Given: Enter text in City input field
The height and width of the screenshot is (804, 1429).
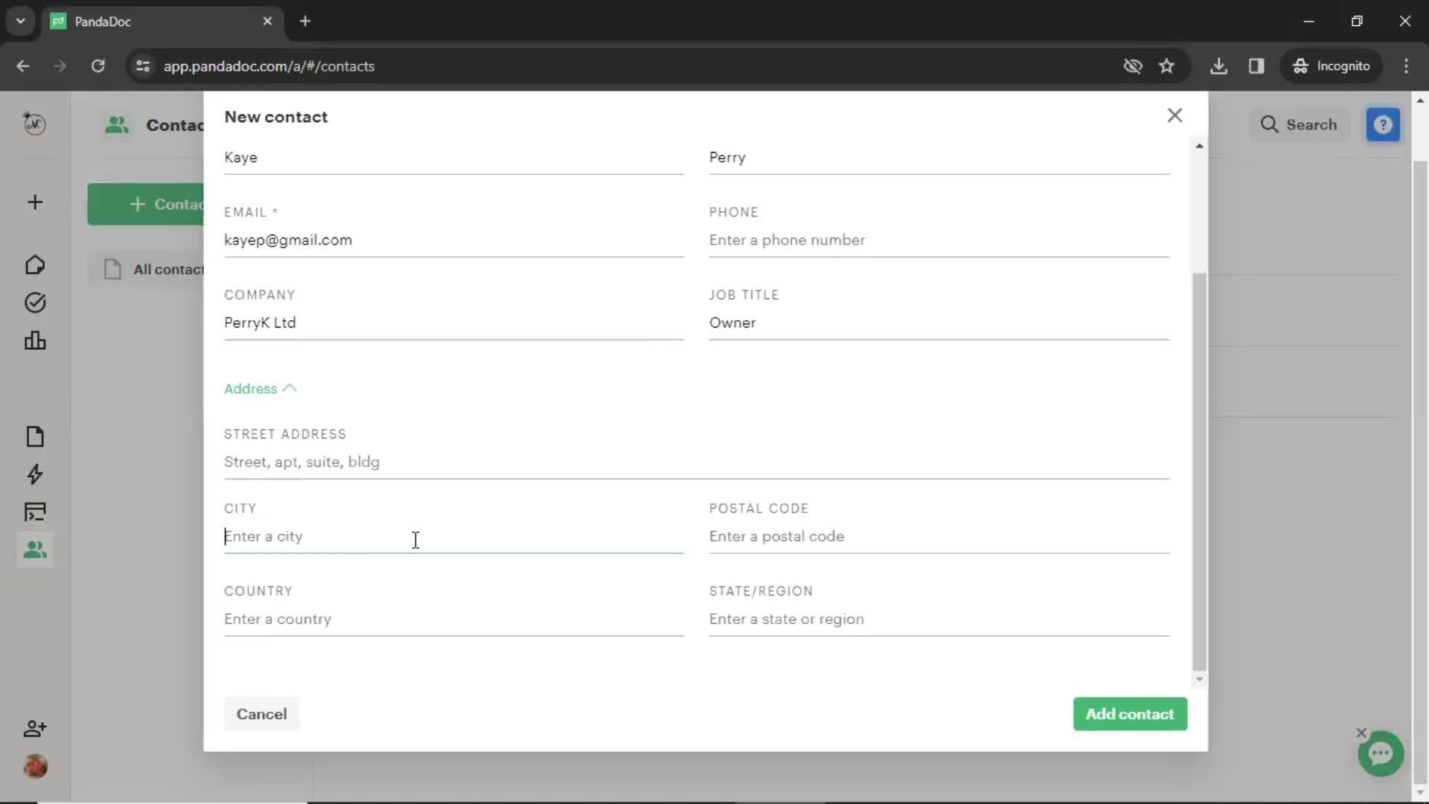Looking at the screenshot, I should coord(455,536).
